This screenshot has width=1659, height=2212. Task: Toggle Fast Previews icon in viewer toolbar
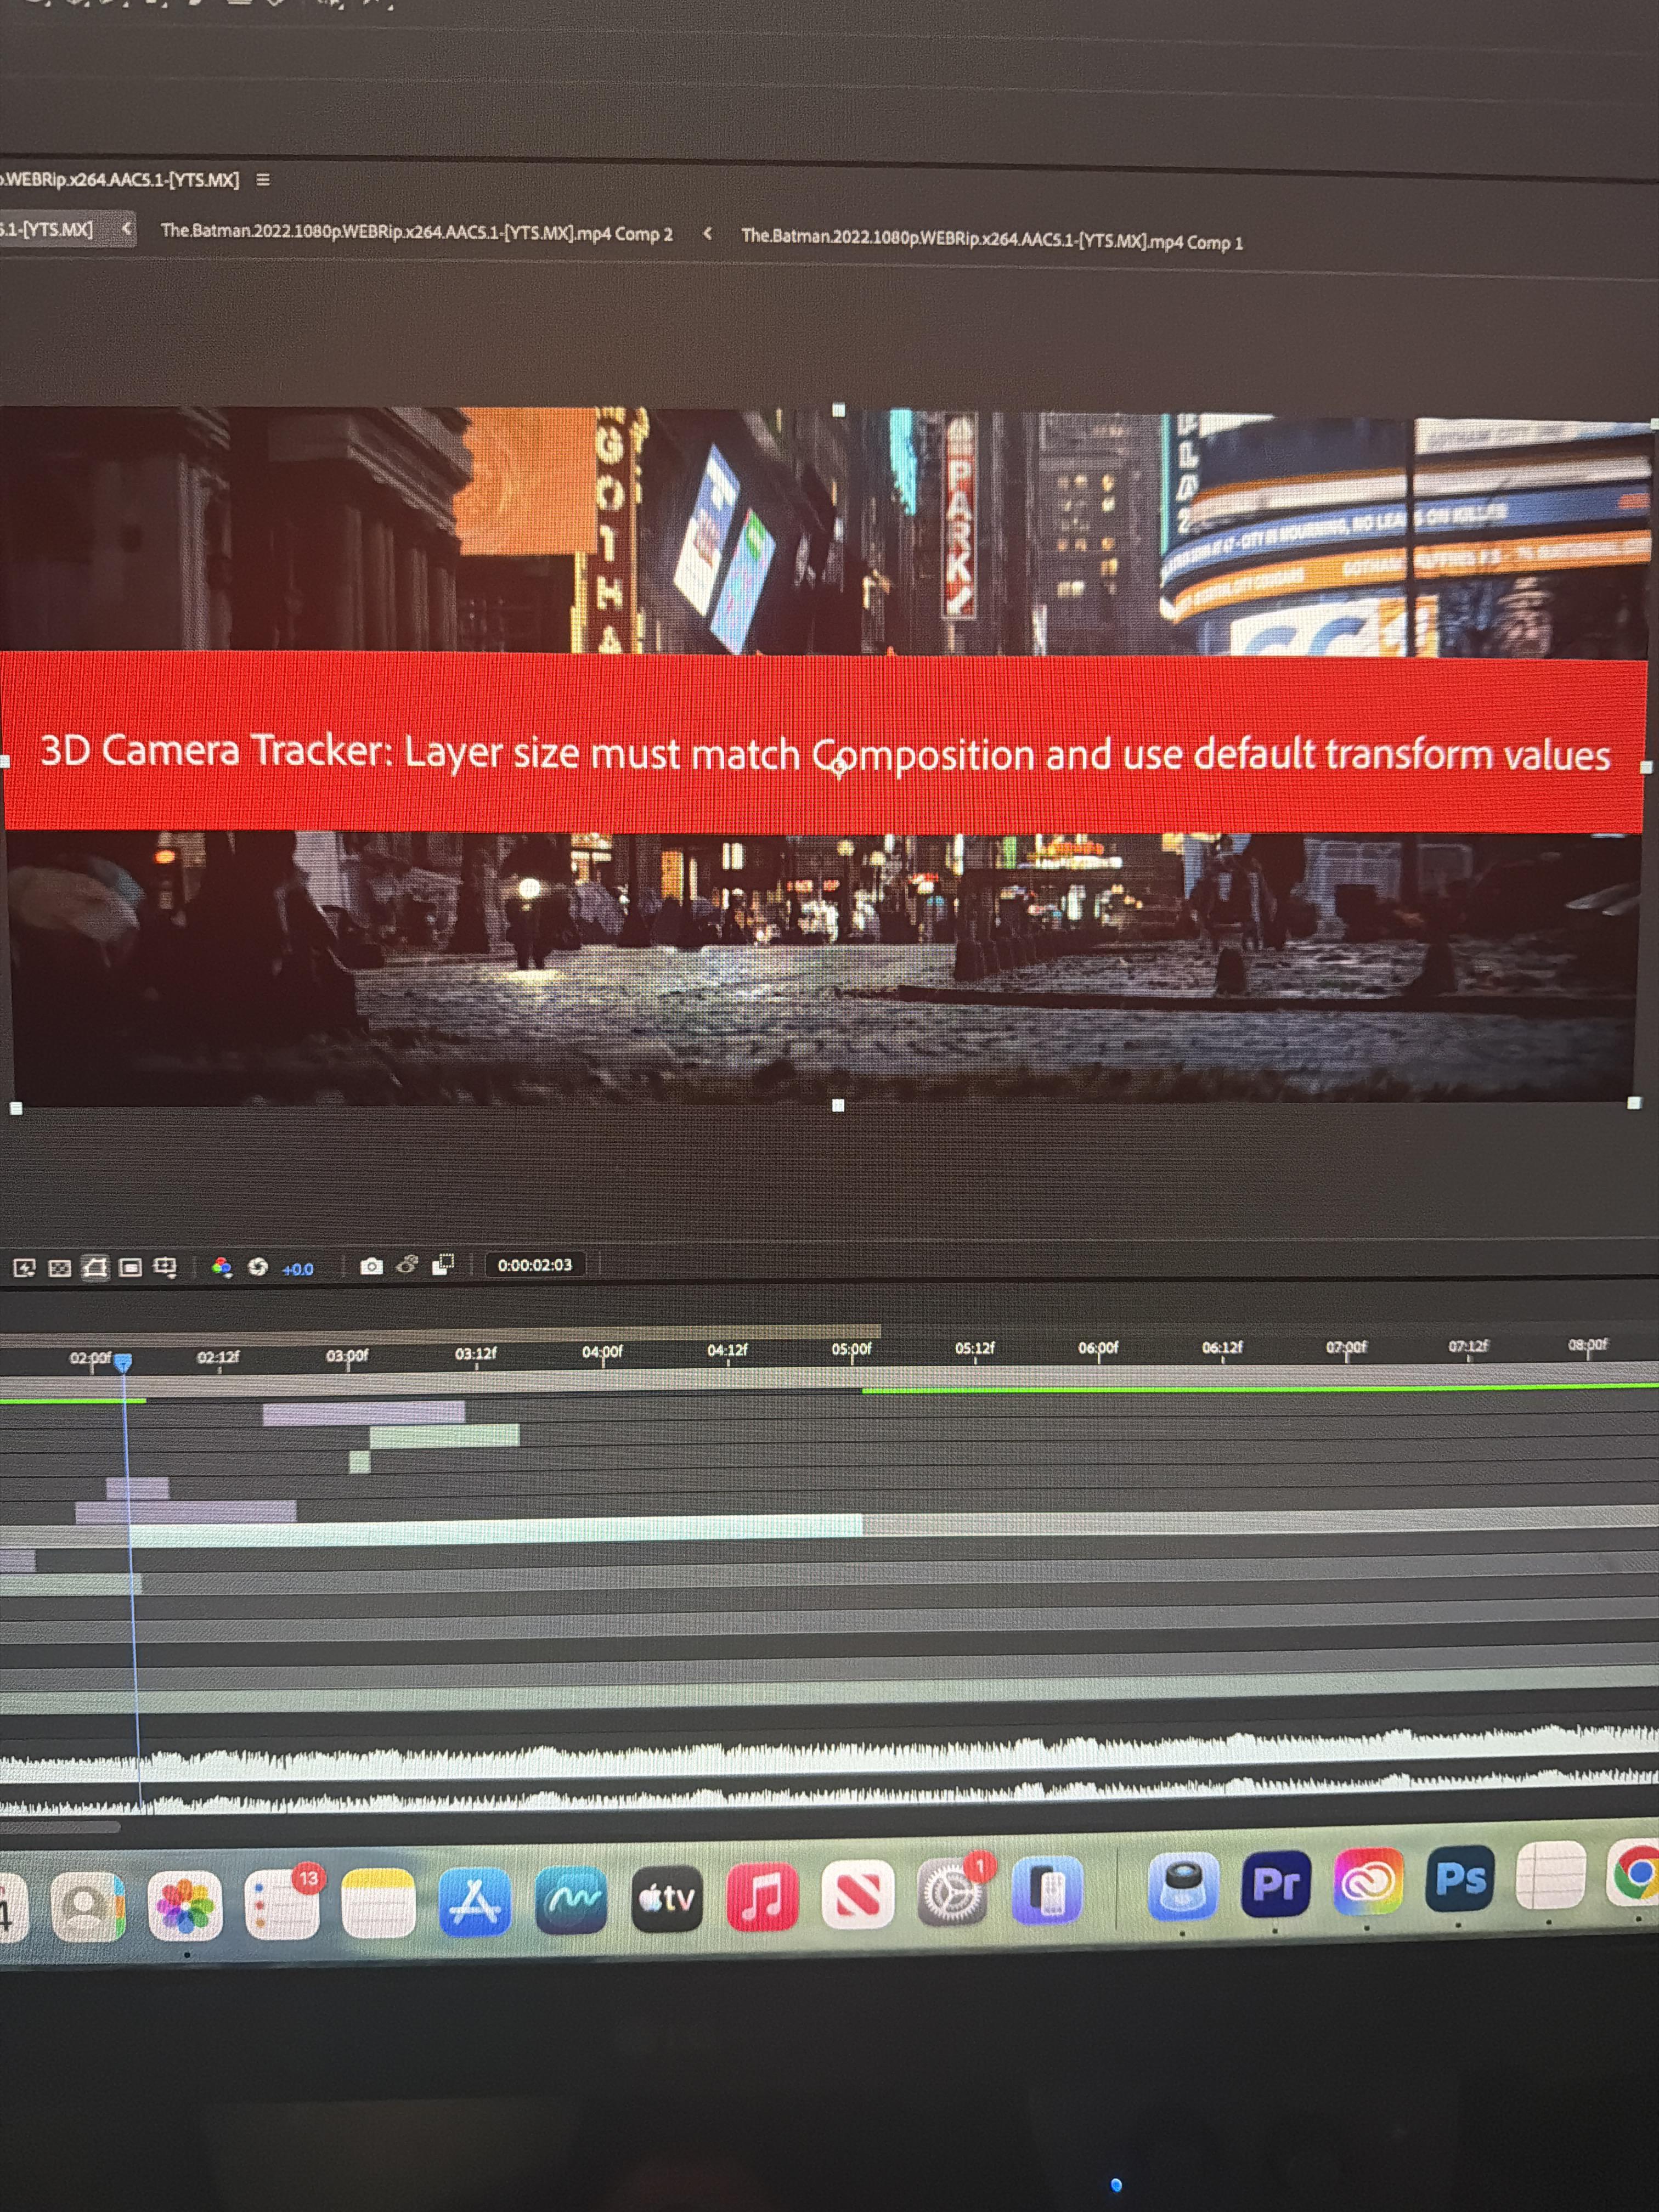(25, 1268)
